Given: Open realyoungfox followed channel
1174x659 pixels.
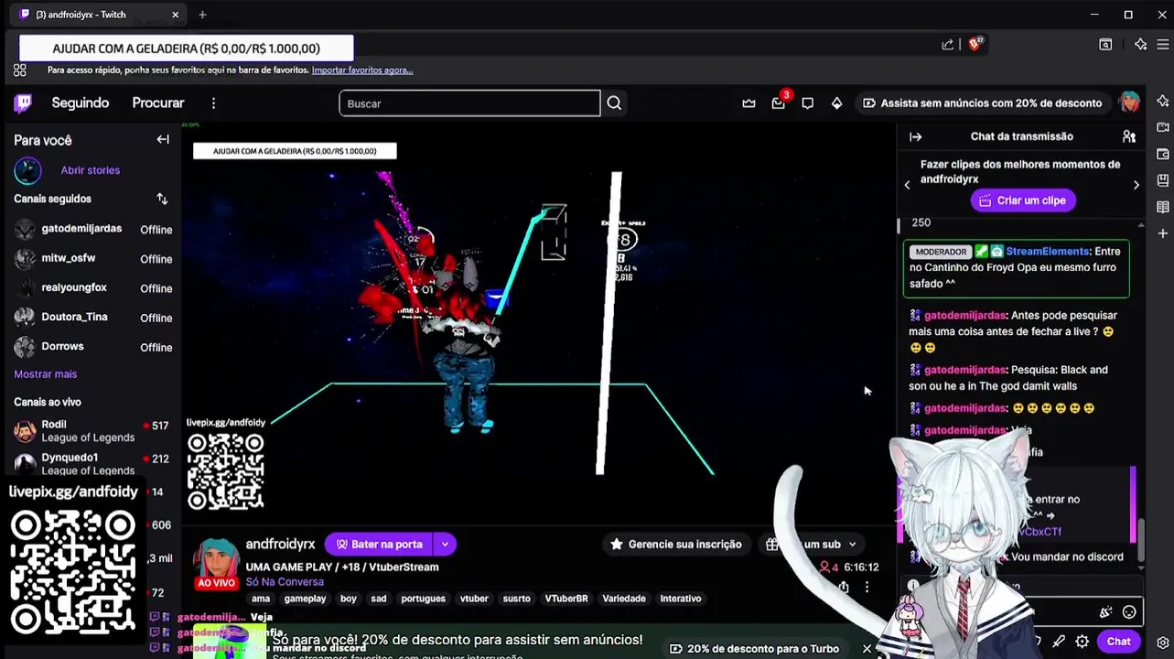Looking at the screenshot, I should coord(92,288).
